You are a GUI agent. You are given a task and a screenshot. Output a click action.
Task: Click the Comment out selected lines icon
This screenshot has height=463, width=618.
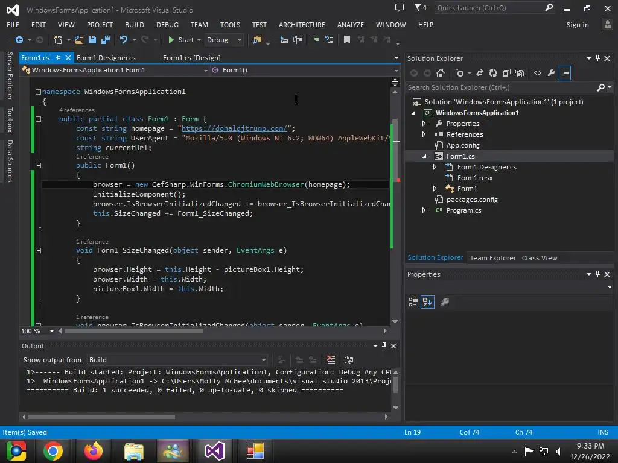[x=316, y=40]
